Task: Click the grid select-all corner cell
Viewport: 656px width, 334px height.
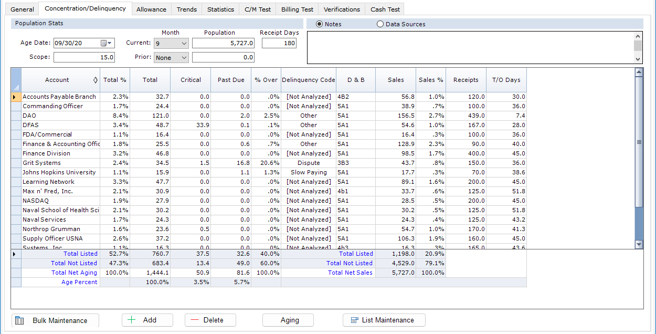Action: [x=16, y=80]
